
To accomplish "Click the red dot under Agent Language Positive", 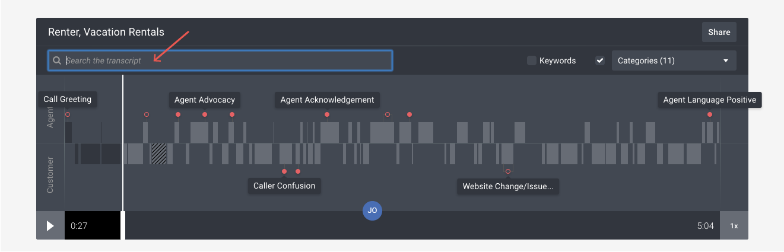I will pyautogui.click(x=709, y=114).
